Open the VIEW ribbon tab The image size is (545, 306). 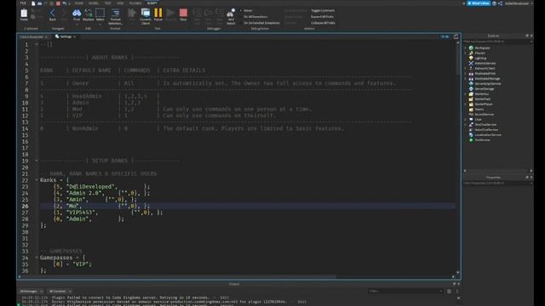click(x=120, y=3)
